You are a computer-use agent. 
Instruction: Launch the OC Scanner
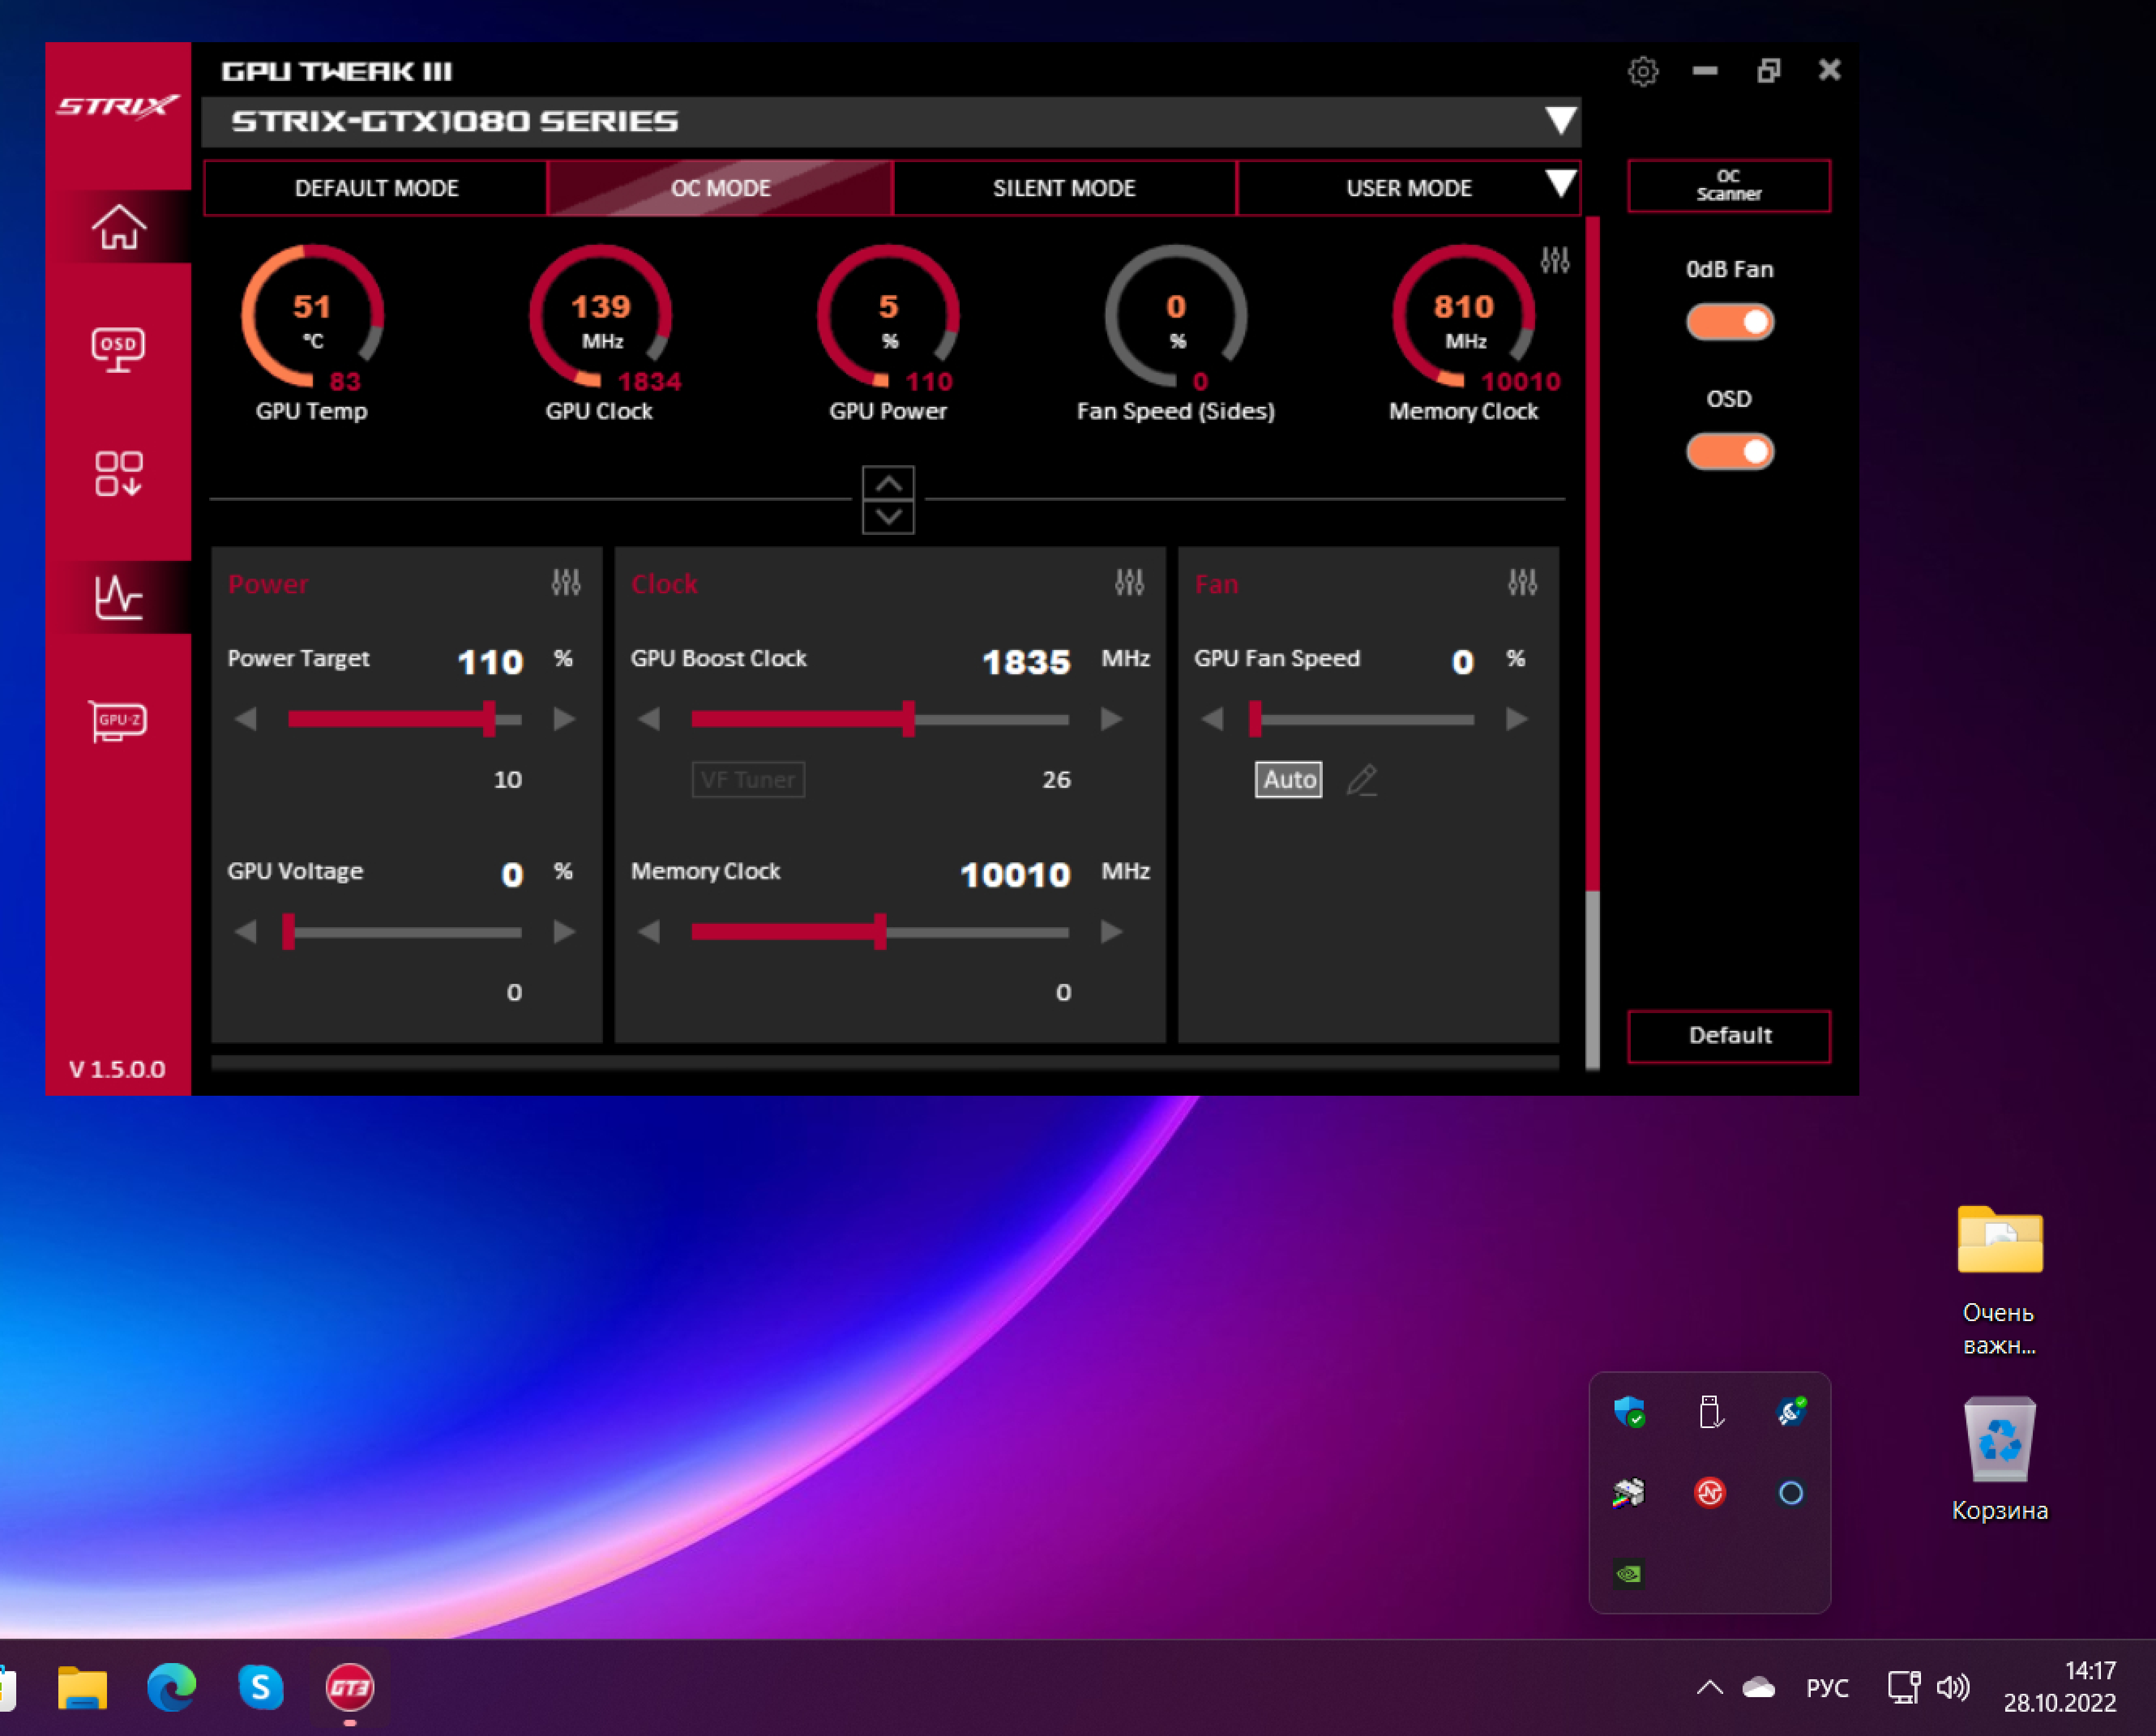pos(1729,185)
